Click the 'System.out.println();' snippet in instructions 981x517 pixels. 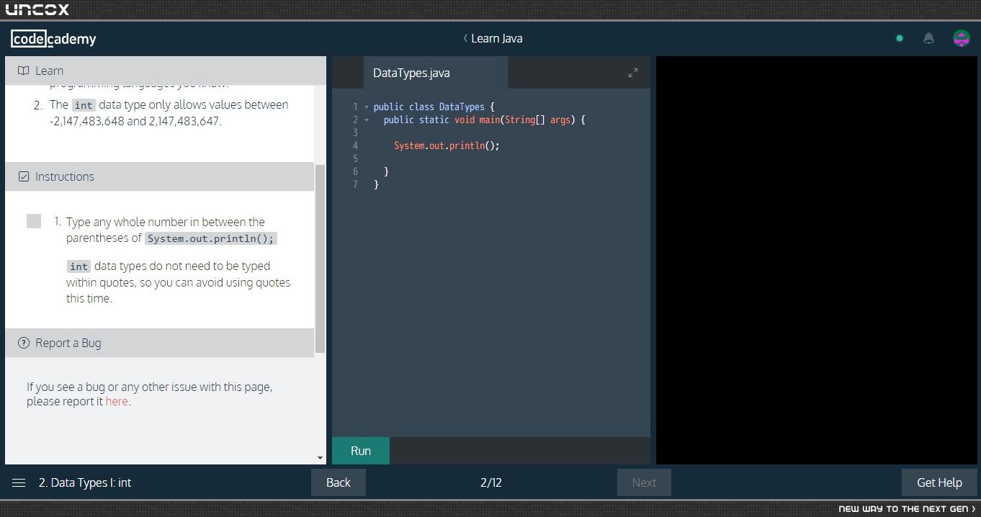click(x=211, y=238)
